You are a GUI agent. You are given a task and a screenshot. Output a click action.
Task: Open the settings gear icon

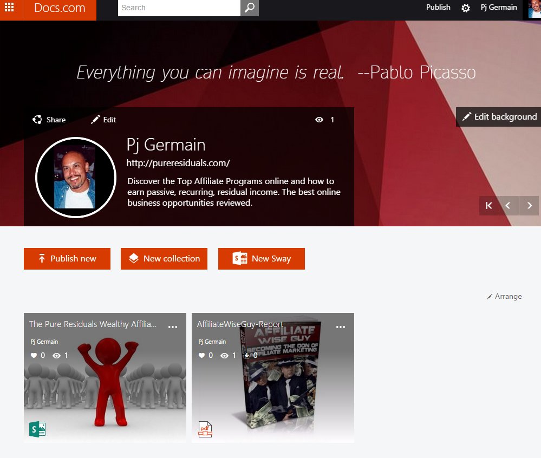point(465,8)
